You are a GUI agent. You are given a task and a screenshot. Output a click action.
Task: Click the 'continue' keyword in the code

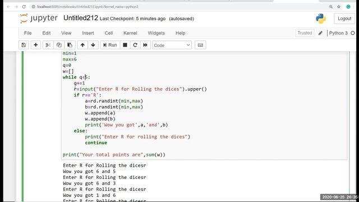[96, 143]
